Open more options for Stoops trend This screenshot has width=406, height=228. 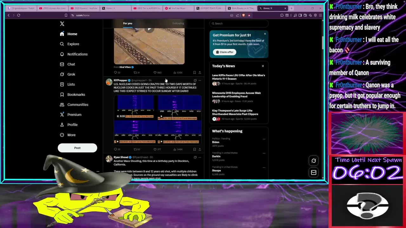264,168
